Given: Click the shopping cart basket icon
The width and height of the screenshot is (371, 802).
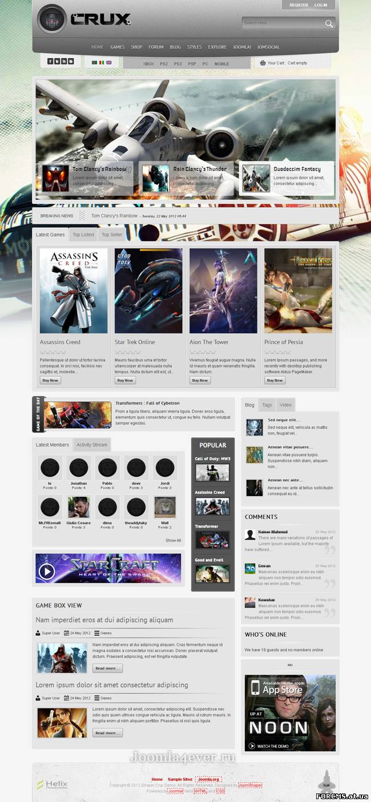Looking at the screenshot, I should [263, 63].
